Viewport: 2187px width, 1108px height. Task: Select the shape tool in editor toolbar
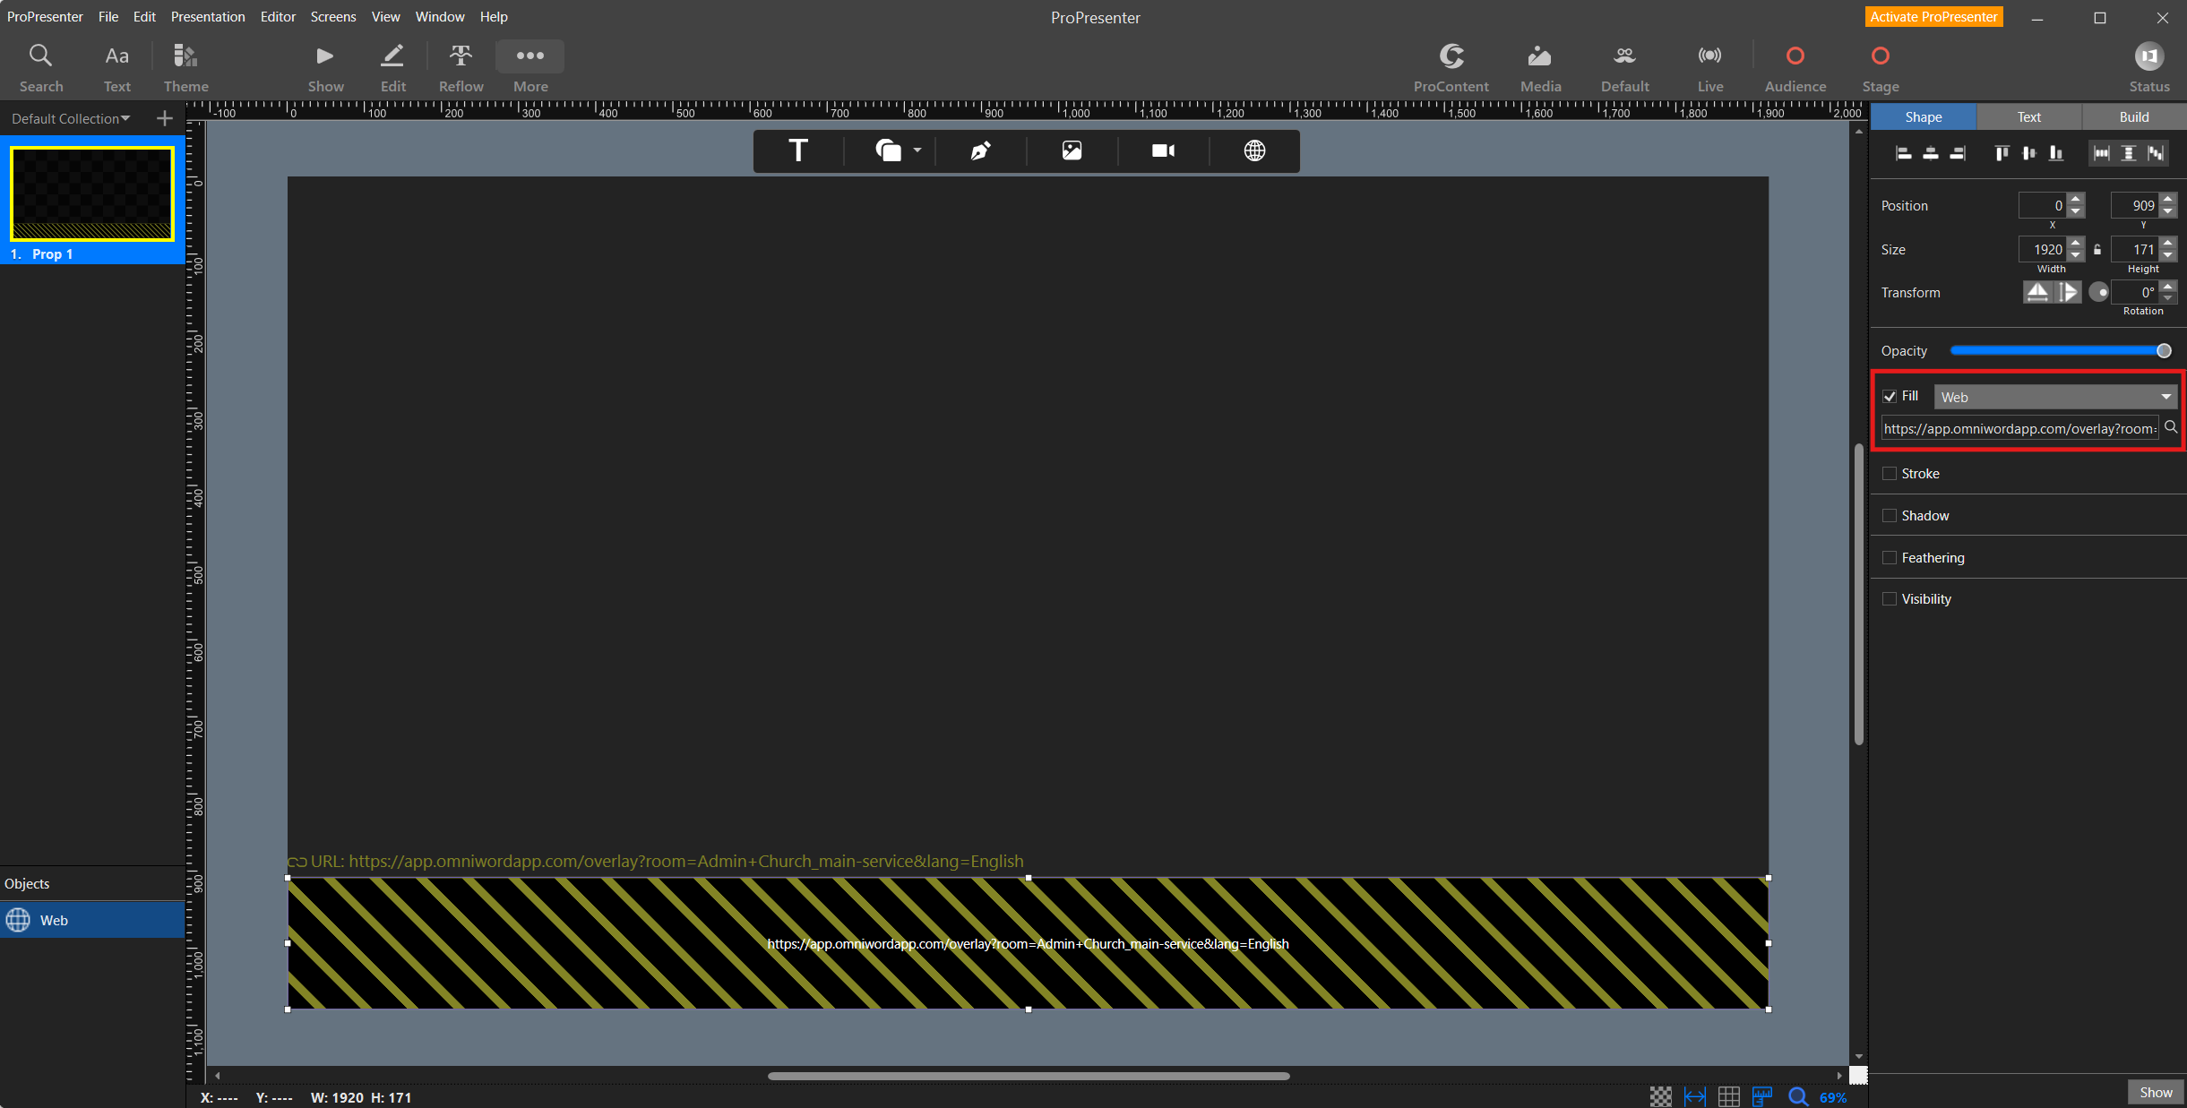[x=888, y=150]
